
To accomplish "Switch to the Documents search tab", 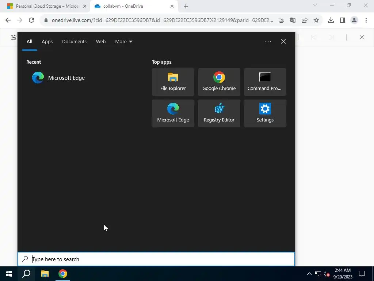I will (x=74, y=42).
